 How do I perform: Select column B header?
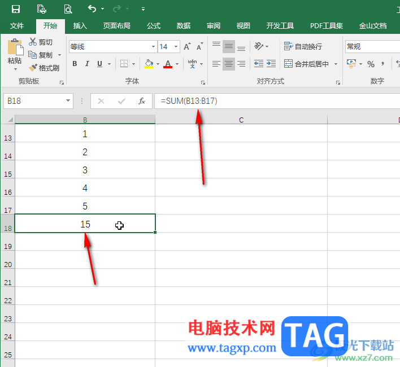[85, 120]
